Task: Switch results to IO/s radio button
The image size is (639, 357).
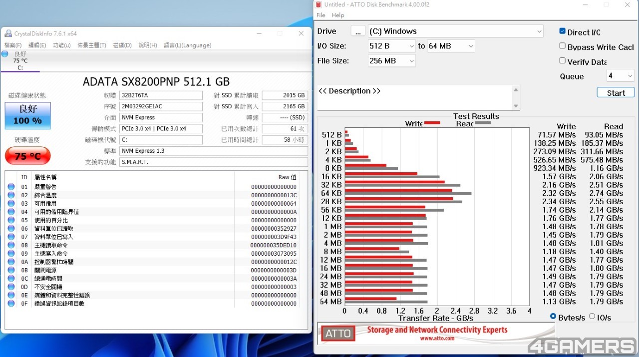Action: [592, 317]
